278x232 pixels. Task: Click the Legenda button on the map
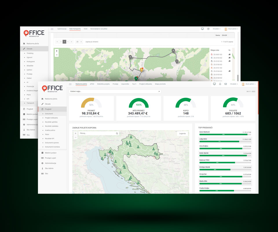tap(182, 133)
